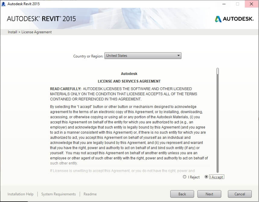This screenshot has height=202, width=259.
Task: Click the Install breadcrumb item
Action: (12, 32)
